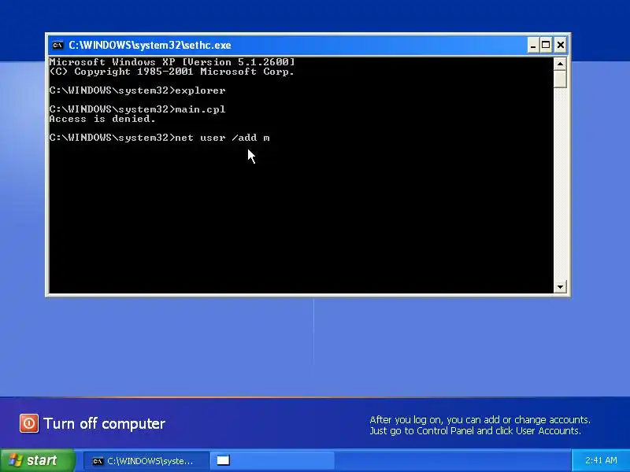The width and height of the screenshot is (630, 472).
Task: Click the 'Microsoft Windows XP [Version 5.1.2600]' line
Action: click(172, 62)
